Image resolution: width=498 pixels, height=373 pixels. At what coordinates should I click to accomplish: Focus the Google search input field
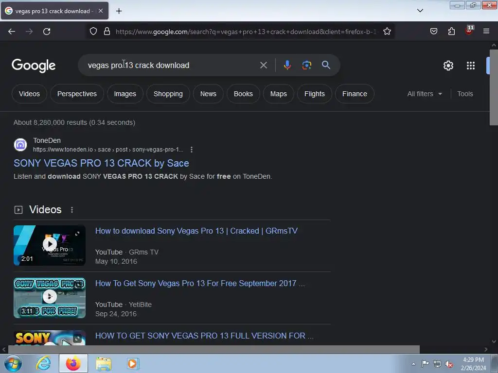point(172,66)
